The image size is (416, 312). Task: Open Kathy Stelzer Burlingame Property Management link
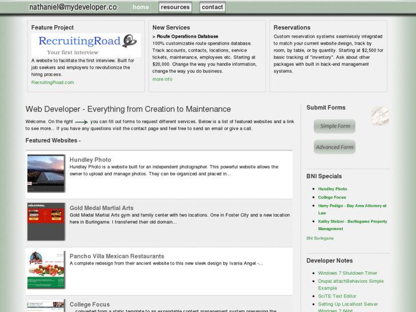point(352,225)
